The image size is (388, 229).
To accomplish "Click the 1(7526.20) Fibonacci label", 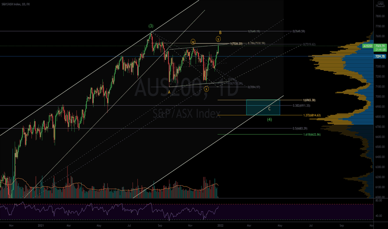I will coord(236,44).
